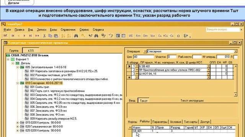
Task: Open the Вид menu
Action: [x=31, y=30]
